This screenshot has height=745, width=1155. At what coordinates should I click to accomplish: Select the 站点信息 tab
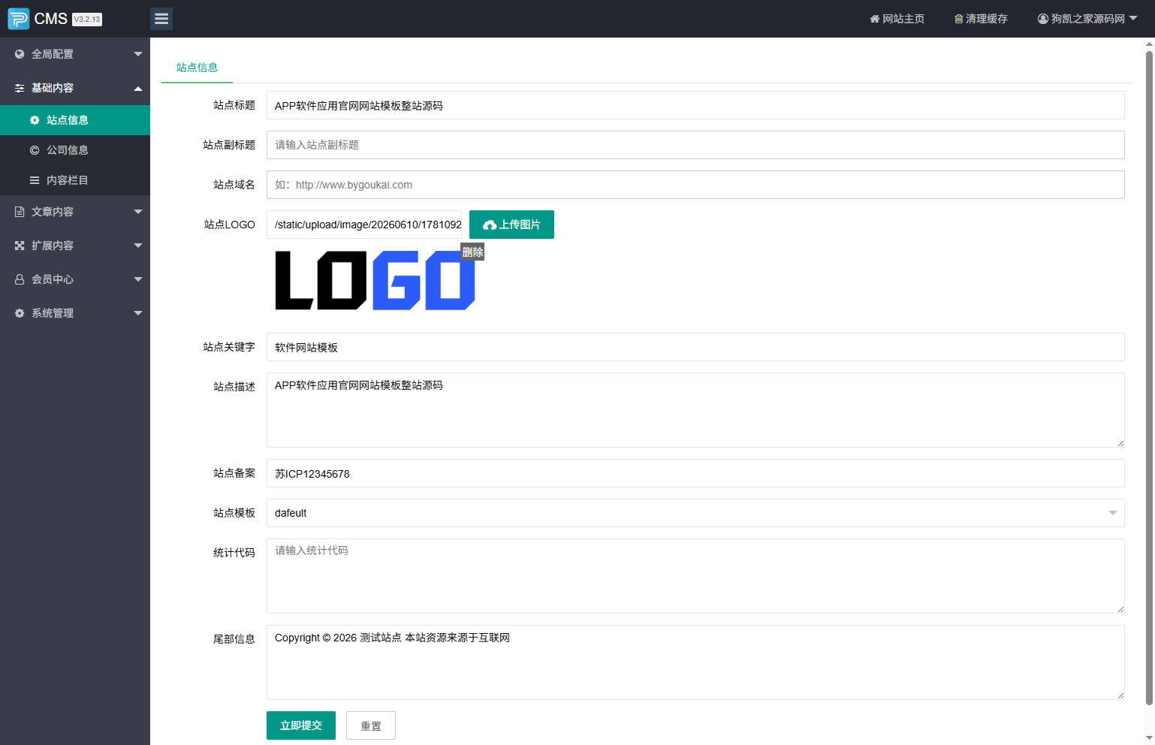[x=197, y=68]
